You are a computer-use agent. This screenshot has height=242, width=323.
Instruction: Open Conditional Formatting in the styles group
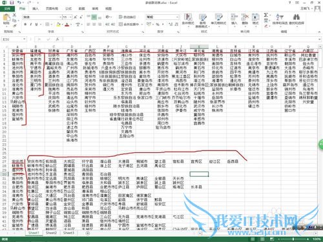(188, 19)
